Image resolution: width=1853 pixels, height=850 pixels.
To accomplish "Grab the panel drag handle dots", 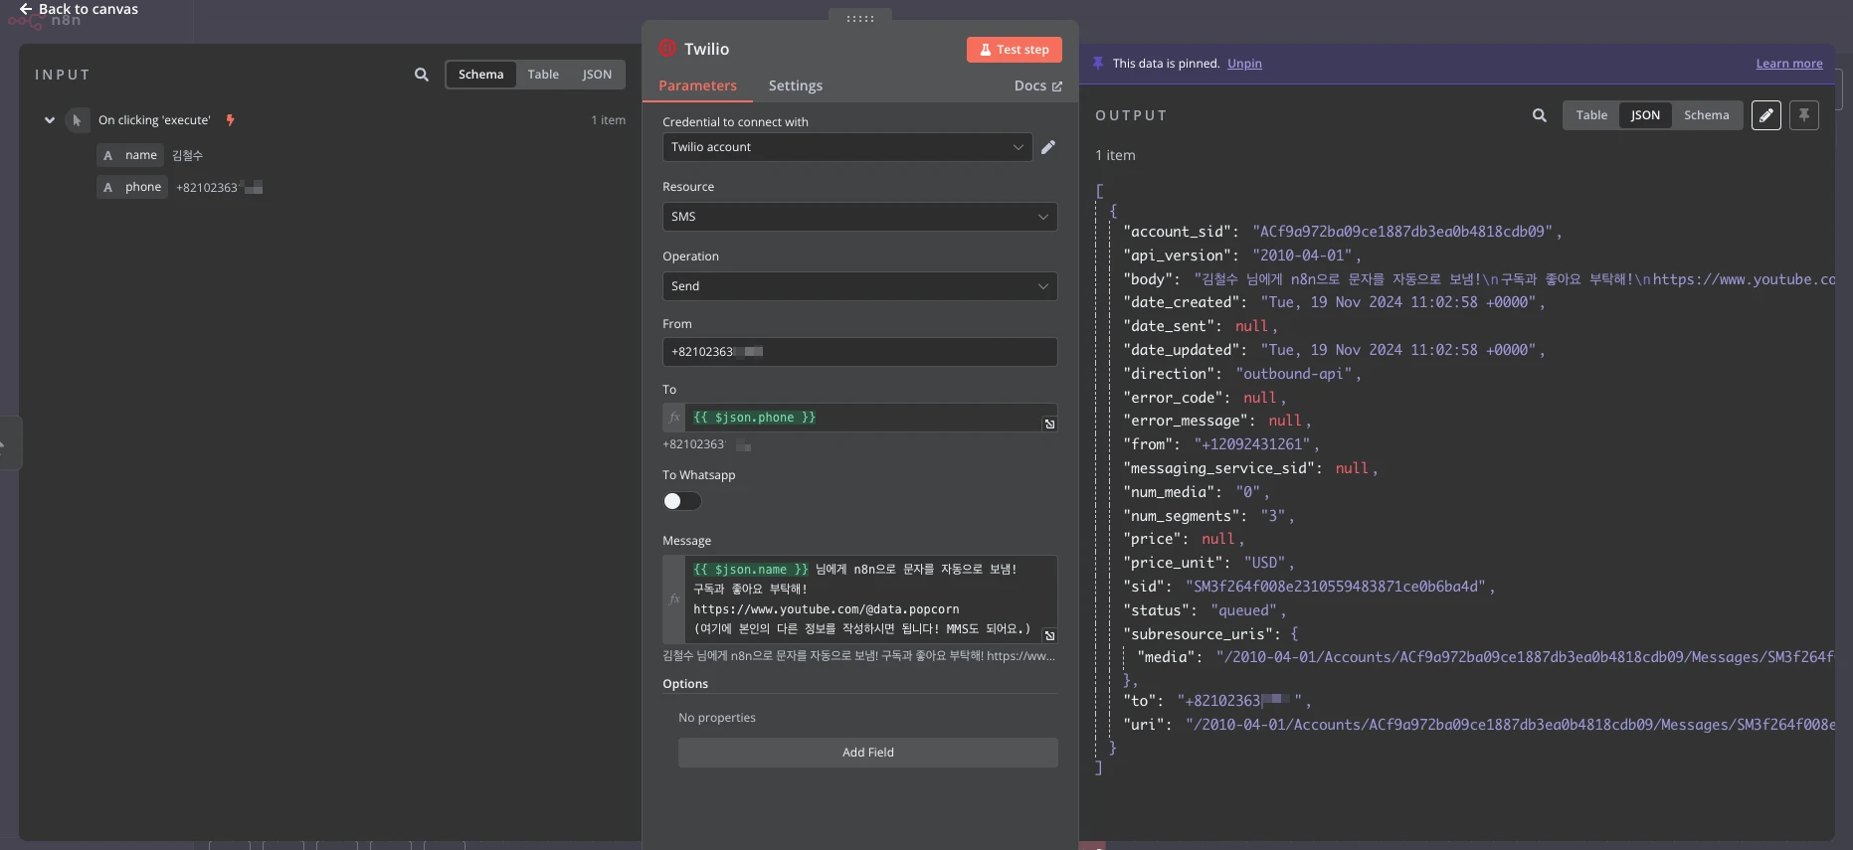I will click(860, 18).
